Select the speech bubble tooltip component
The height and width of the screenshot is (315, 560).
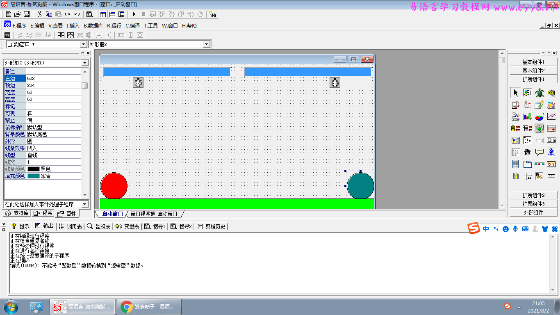coord(540,153)
